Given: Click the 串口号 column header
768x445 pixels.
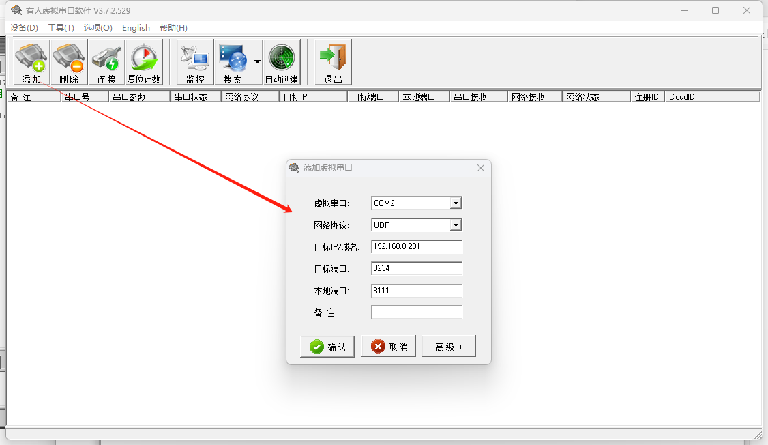Looking at the screenshot, I should point(85,97).
